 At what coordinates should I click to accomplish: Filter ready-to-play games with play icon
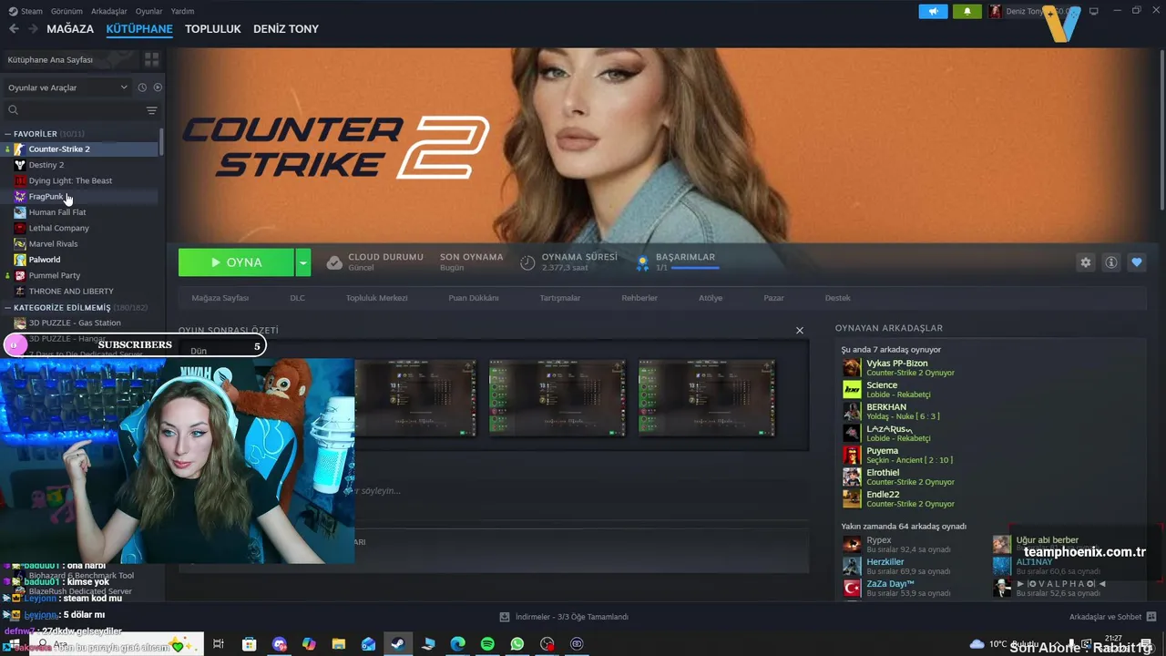point(158,87)
